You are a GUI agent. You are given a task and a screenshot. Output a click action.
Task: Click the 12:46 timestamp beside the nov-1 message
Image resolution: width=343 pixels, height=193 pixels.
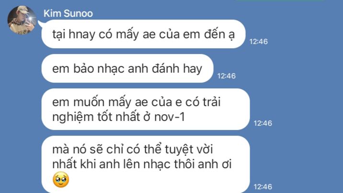pos(263,123)
